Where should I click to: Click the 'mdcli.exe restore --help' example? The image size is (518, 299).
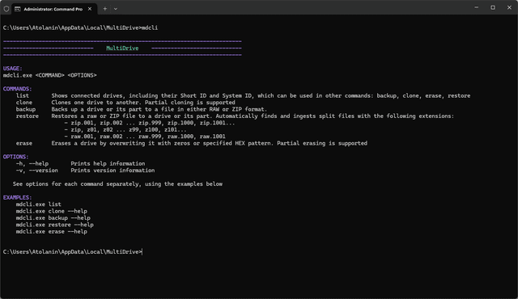55,225
